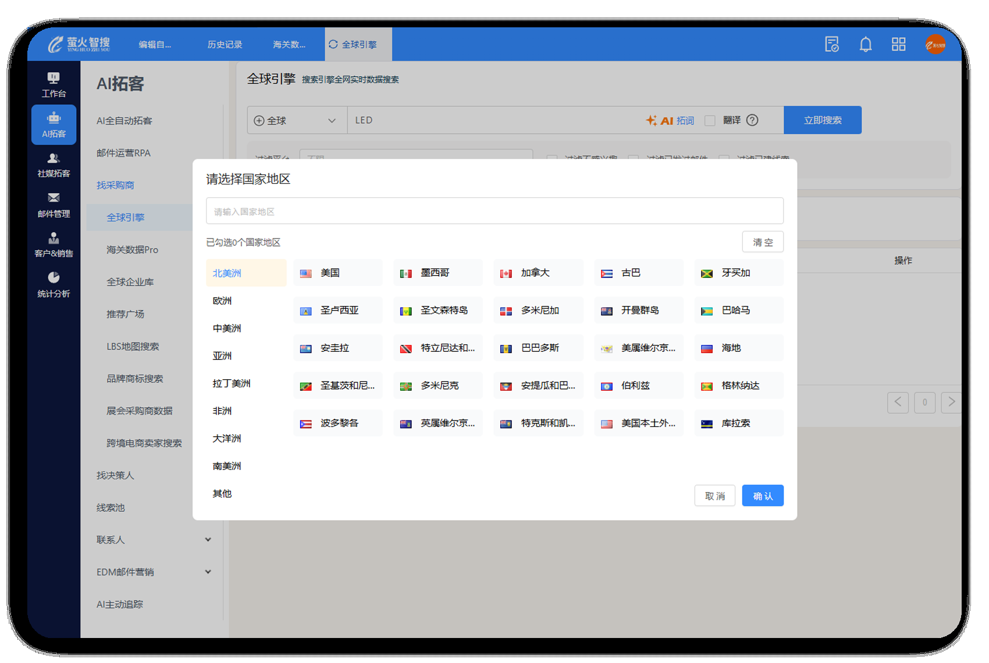Open the task list document icon
This screenshot has width=989, height=663.
pyautogui.click(x=832, y=44)
